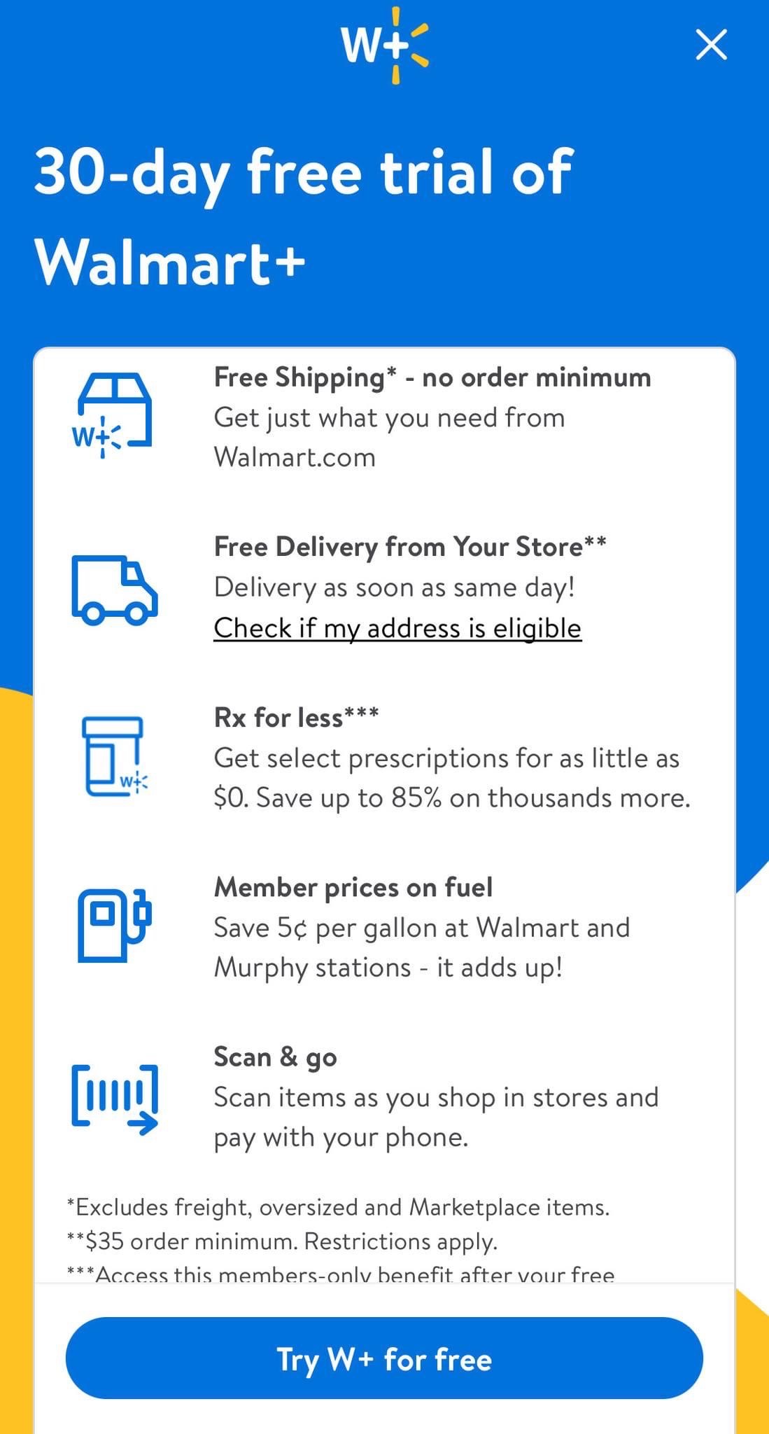Click the Walmart+ spark logo at top

pyautogui.click(x=384, y=46)
